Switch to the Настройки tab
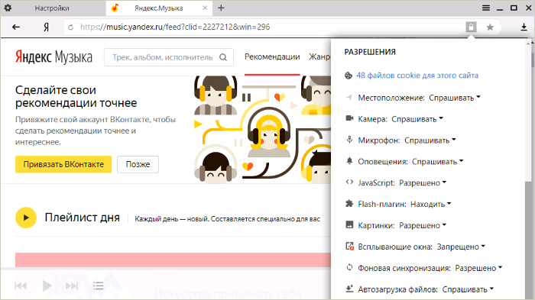Viewport: 535px width, 300px height. coord(52,8)
